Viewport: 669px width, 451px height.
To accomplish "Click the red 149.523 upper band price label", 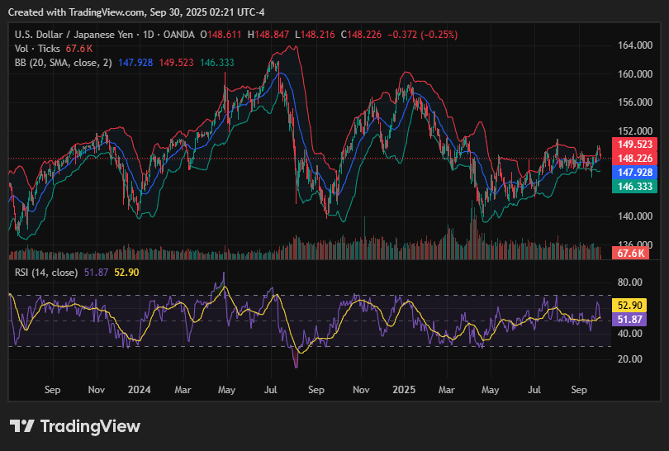I will pos(633,144).
